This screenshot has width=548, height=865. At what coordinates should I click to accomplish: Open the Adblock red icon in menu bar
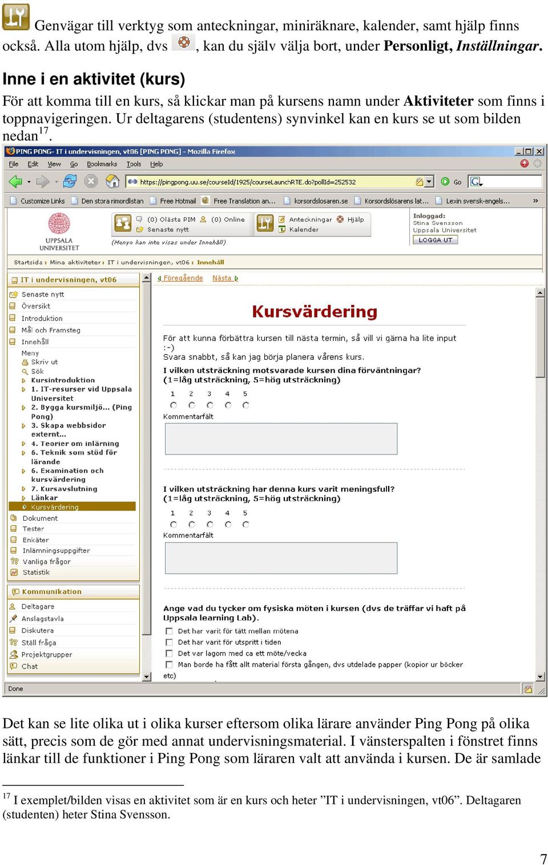tap(524, 164)
